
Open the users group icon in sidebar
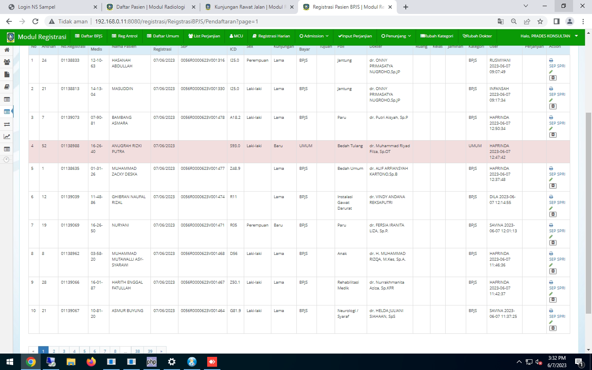[7, 62]
